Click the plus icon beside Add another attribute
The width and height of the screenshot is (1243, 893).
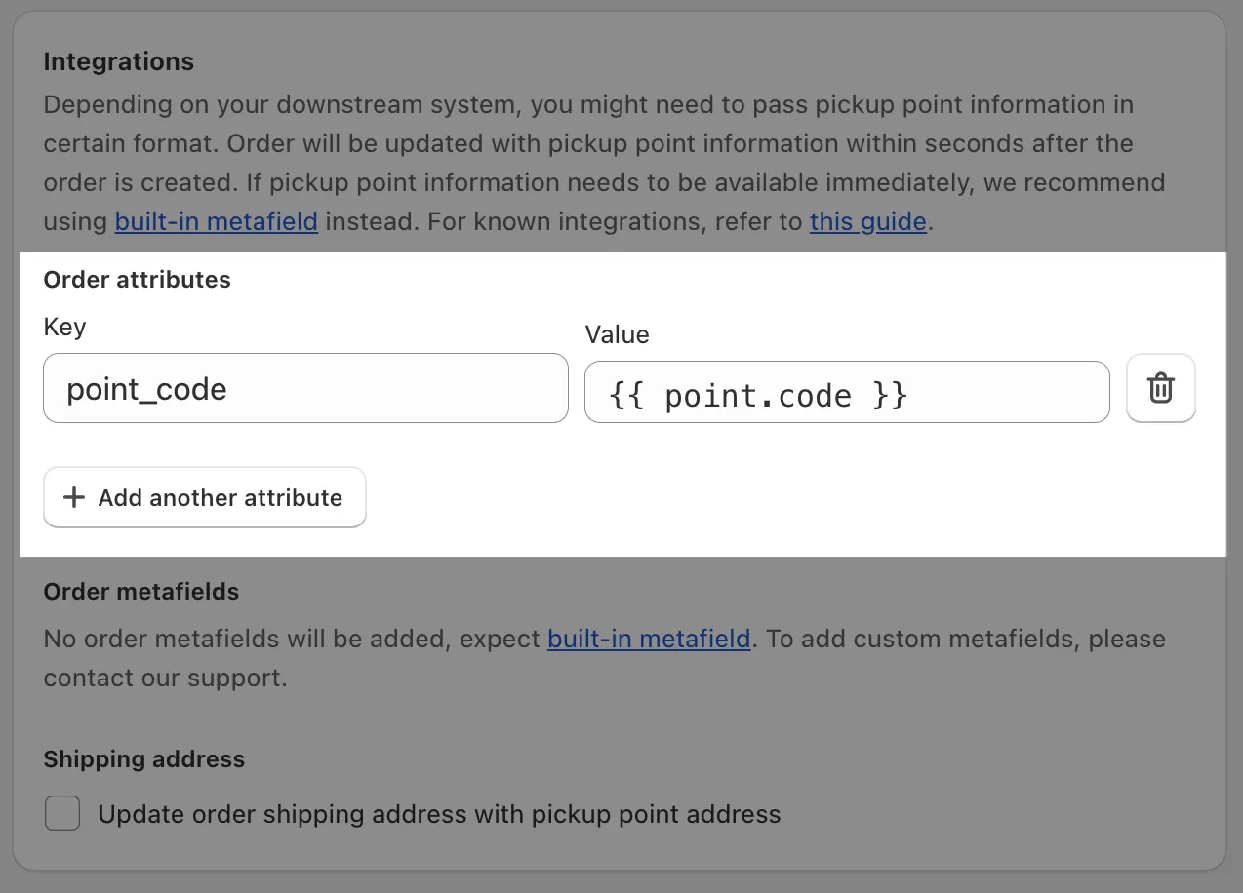(x=73, y=498)
